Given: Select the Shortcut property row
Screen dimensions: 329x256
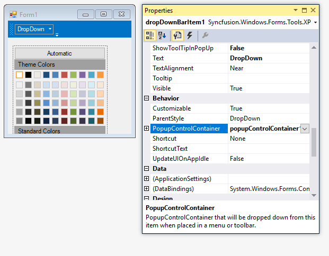Looking at the screenshot, I should coord(230,139).
